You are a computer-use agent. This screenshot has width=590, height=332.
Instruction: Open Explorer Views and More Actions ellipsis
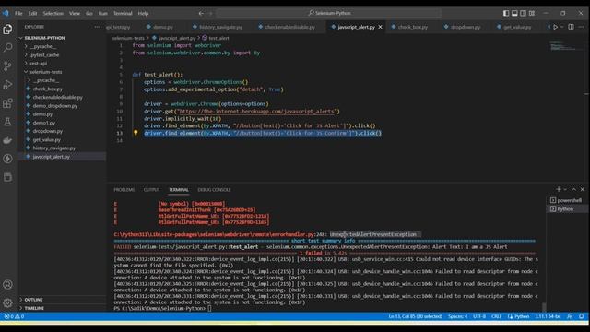pyautogui.click(x=97, y=27)
